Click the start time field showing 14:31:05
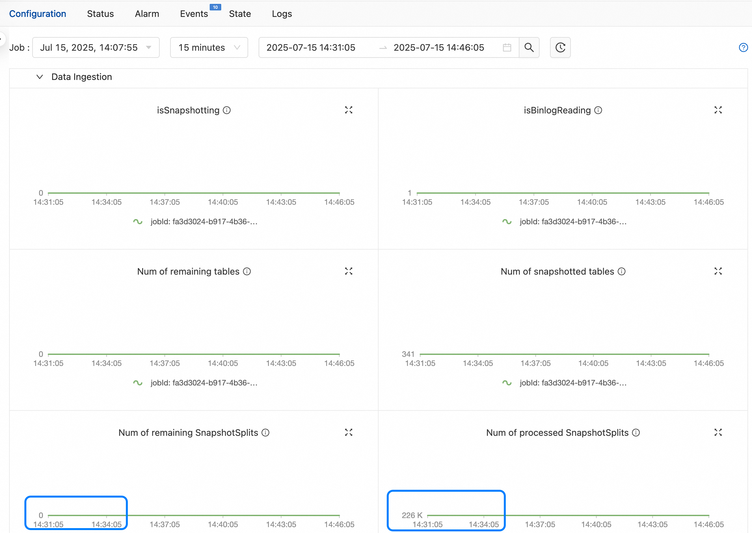Screen dimensions: 752x533 coord(311,47)
